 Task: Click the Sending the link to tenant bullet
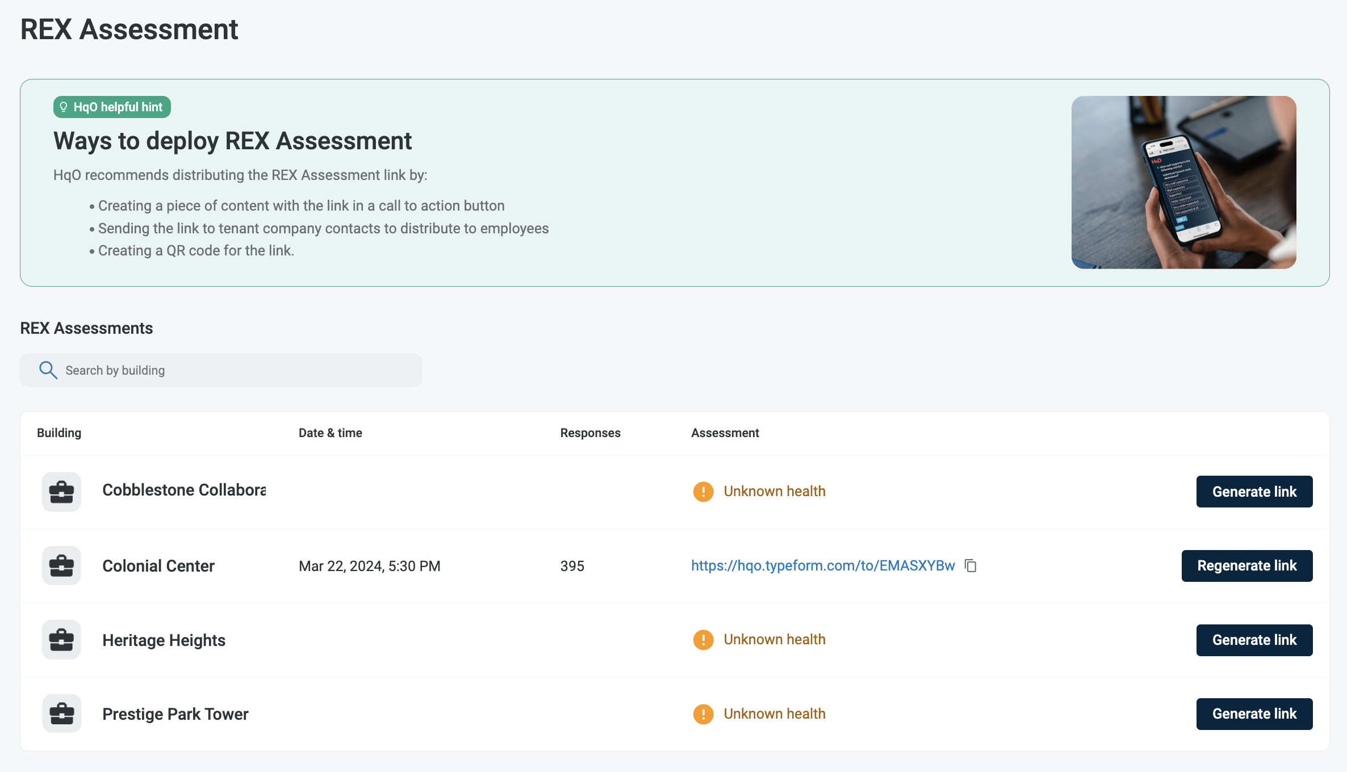pyautogui.click(x=323, y=228)
